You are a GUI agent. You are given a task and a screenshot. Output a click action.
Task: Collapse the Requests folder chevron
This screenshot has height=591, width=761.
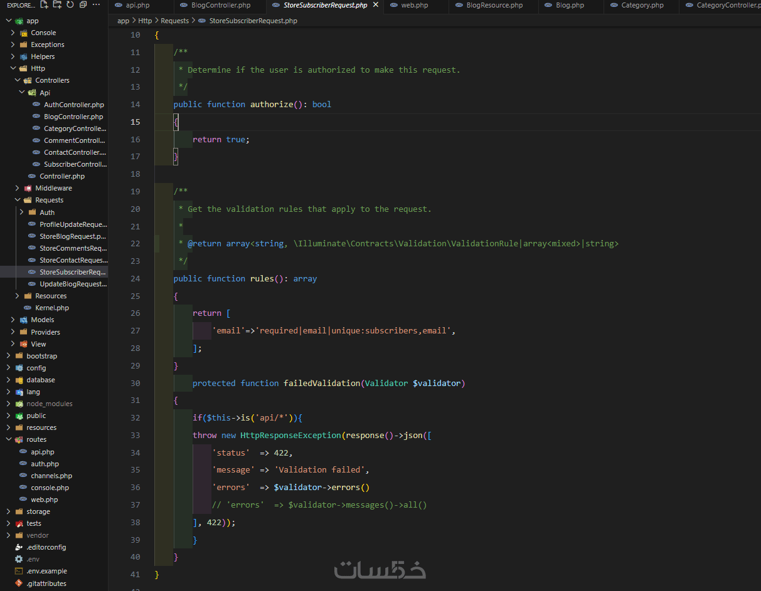pyautogui.click(x=18, y=200)
